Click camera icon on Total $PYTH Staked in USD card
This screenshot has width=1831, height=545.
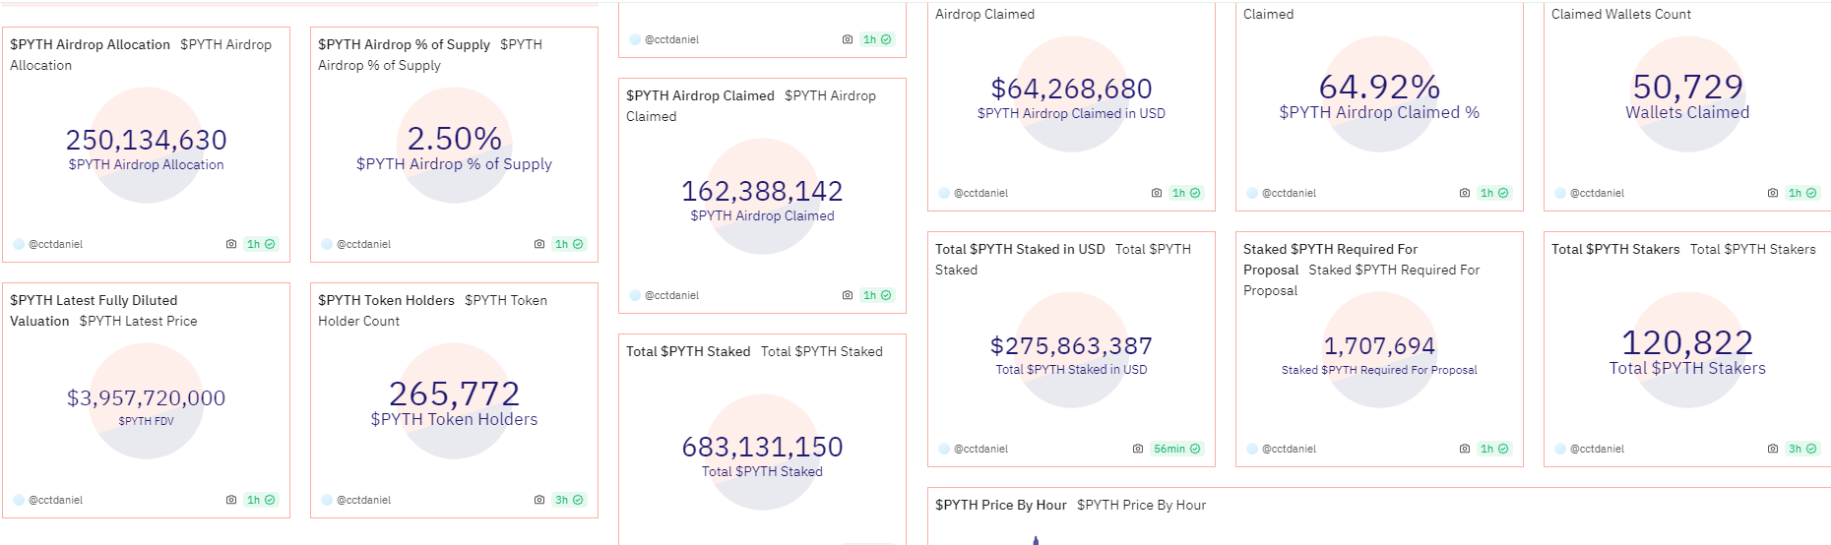[1157, 449]
